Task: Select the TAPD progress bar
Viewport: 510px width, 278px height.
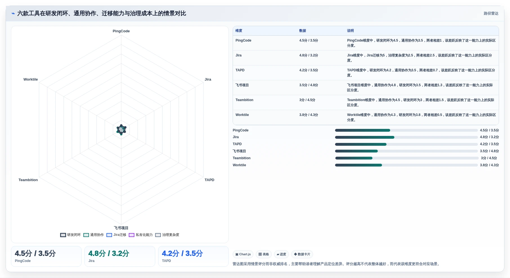Action: [x=406, y=144]
